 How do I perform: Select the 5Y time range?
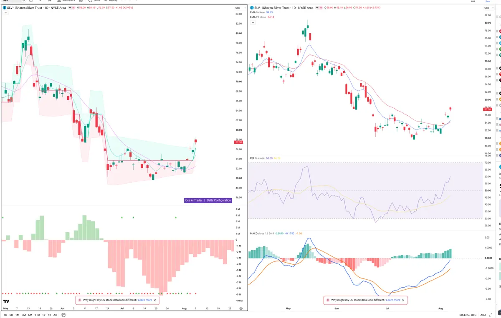tap(49, 315)
